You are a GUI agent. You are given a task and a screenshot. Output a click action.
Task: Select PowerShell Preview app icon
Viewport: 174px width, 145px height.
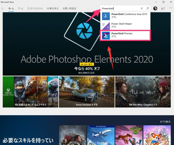(106, 35)
